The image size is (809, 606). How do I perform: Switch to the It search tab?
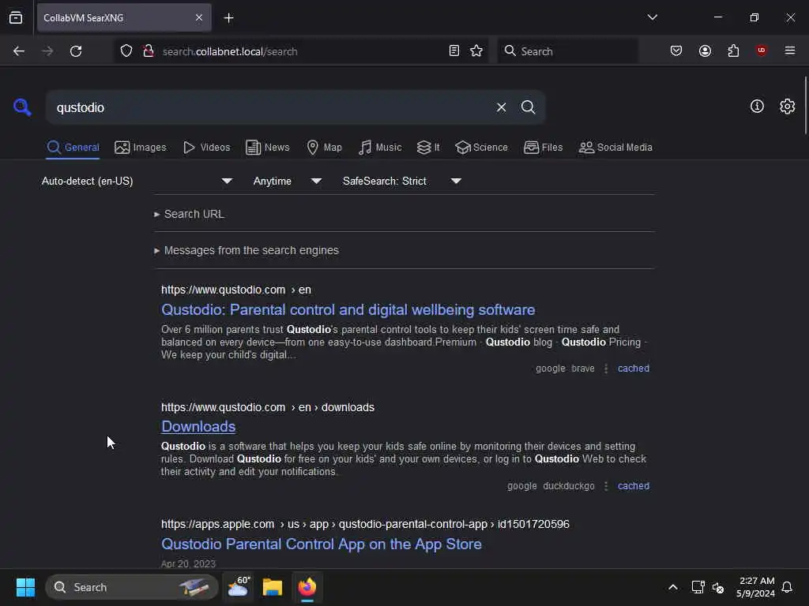pos(427,148)
